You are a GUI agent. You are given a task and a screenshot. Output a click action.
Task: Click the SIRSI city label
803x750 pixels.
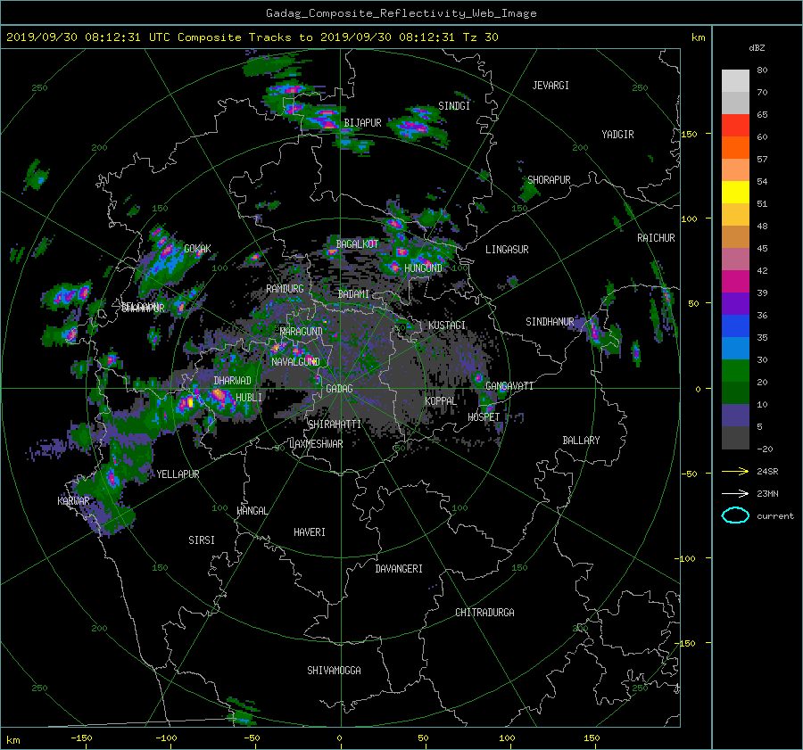coord(202,540)
